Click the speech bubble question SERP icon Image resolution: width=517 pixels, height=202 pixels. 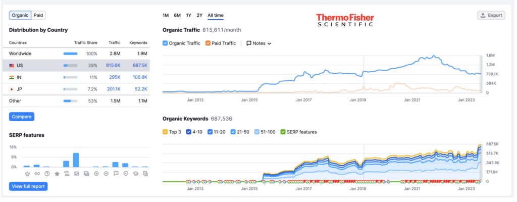(116, 174)
